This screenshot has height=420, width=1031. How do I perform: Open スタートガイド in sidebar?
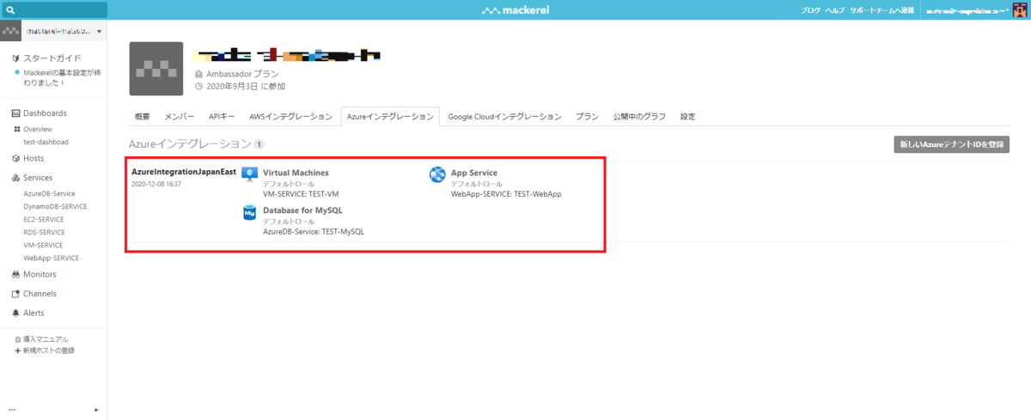[x=52, y=58]
